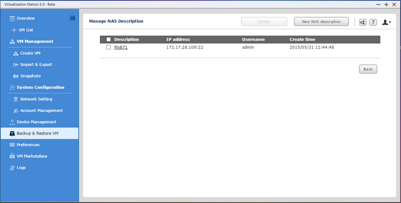The width and height of the screenshot is (401, 203).
Task: Click the New NAS description button
Action: [321, 22]
